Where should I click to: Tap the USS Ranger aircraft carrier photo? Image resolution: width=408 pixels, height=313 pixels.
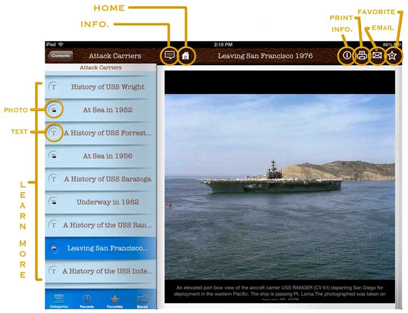tap(279, 186)
